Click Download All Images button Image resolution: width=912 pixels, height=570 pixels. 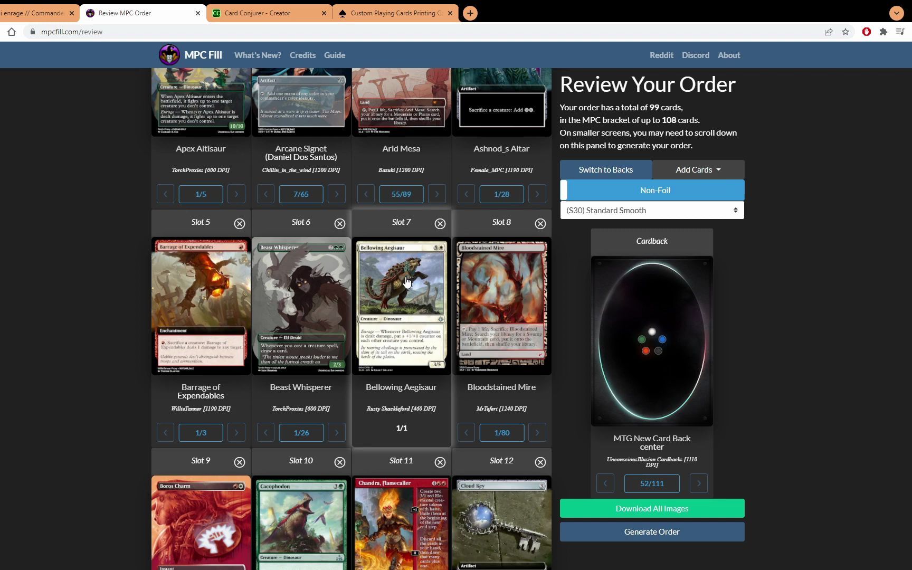(x=652, y=508)
